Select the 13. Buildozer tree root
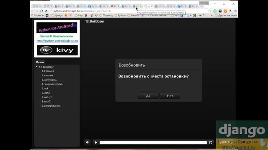Image resolution: width=268 pixels, height=150 pixels. point(46,67)
